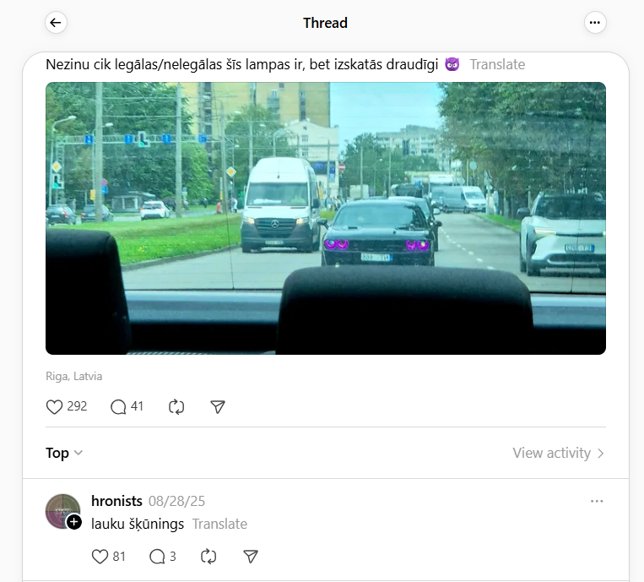This screenshot has width=644, height=582.
Task: Open the car photo in the post
Action: (x=326, y=218)
